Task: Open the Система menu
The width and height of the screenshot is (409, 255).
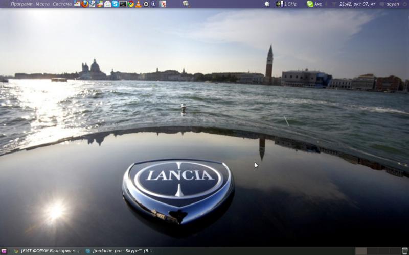Action: pos(62,4)
